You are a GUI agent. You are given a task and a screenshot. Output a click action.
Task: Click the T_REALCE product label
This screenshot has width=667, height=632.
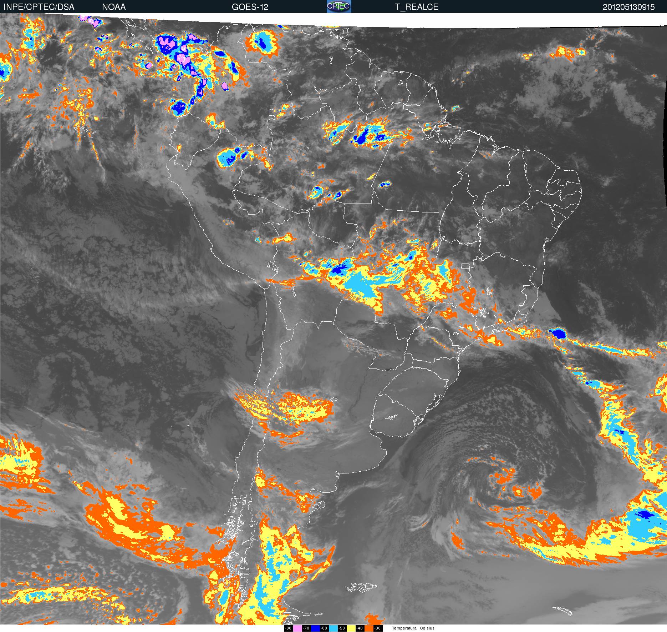pos(417,7)
